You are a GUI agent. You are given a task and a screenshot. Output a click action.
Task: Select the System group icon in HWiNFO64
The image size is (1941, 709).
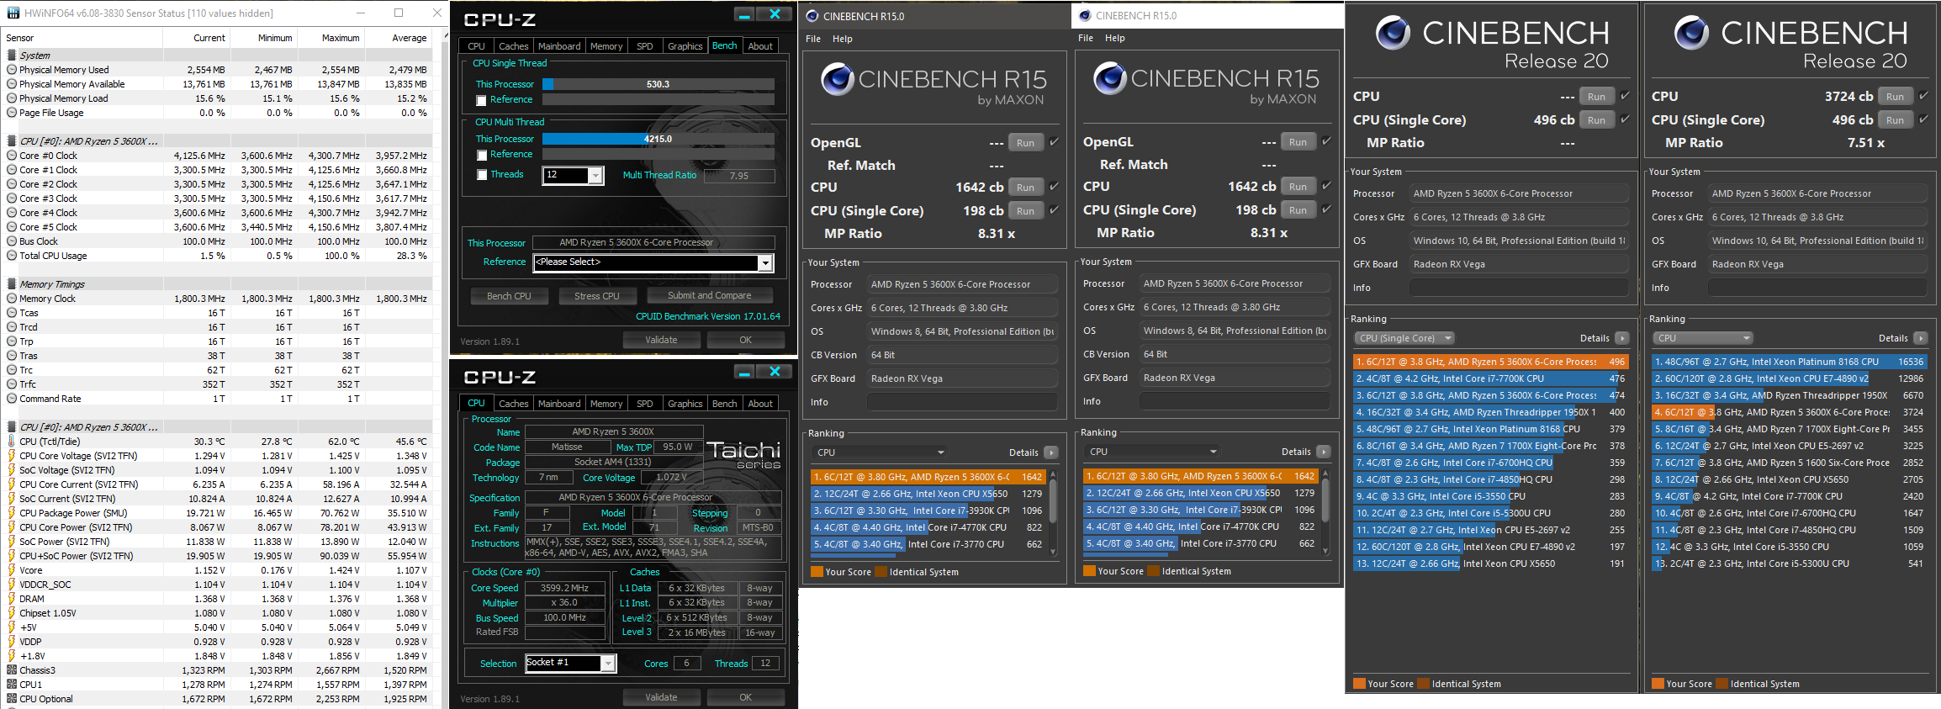(x=12, y=56)
